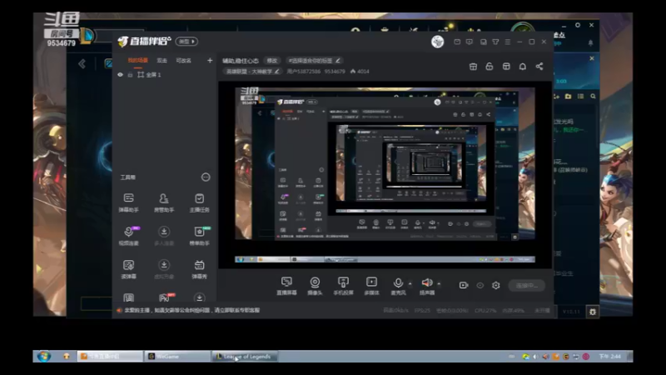Viewport: 666px width, 375px height.
Task: Open streaming settings gear
Action: pos(495,285)
